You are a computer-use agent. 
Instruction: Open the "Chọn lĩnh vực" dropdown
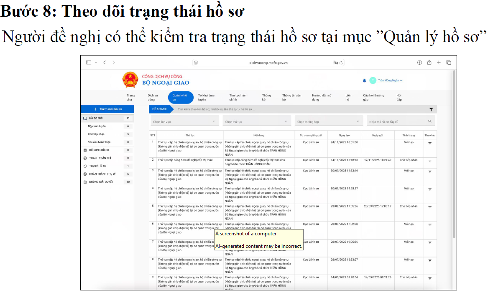(x=184, y=121)
